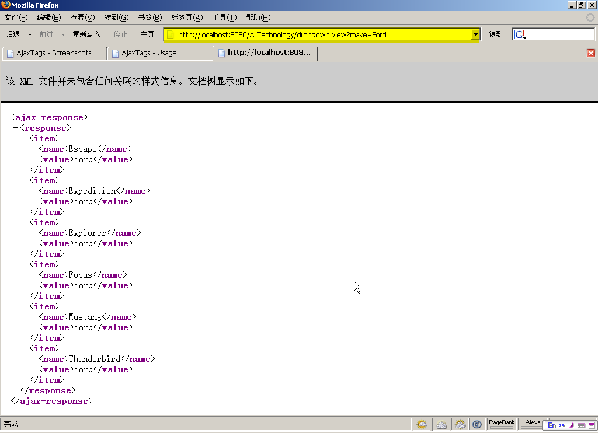The image size is (598, 433).
Task: Click the 主页 home button
Action: pos(147,34)
